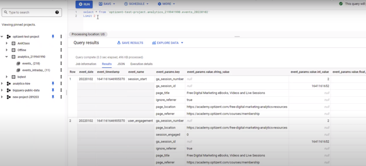Toggle pin for bigquery-public-data project
The image size is (366, 166).
click(53, 90)
